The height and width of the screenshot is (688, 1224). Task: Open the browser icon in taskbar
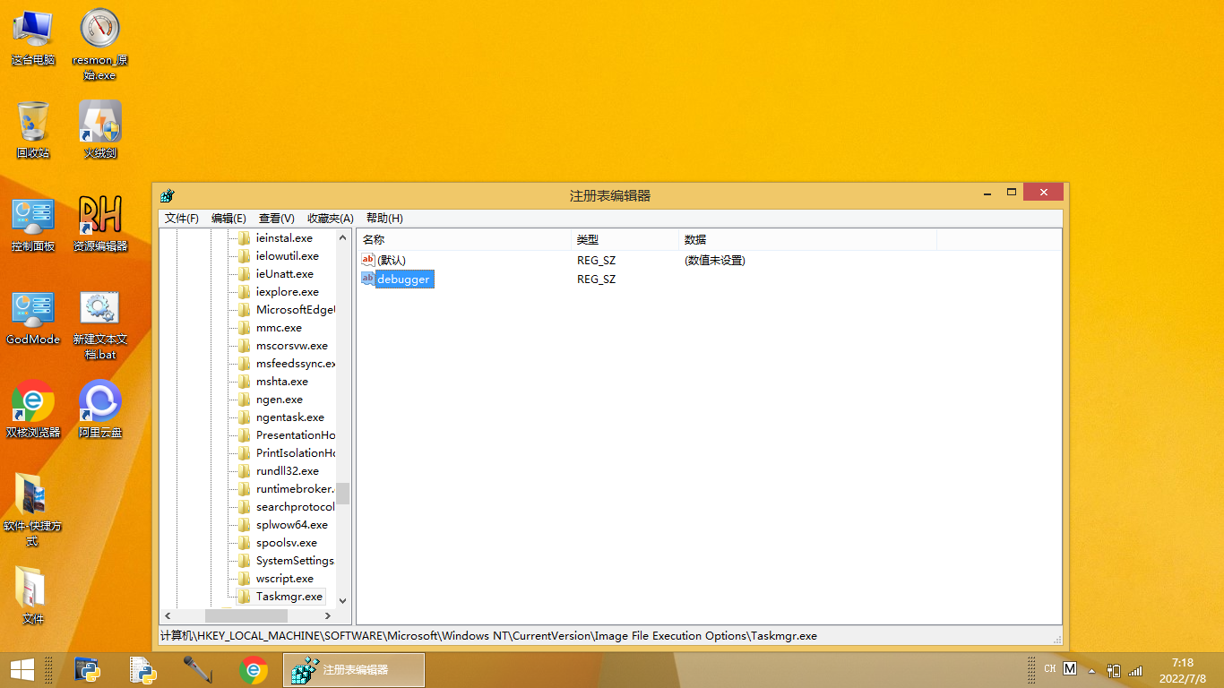coord(254,669)
